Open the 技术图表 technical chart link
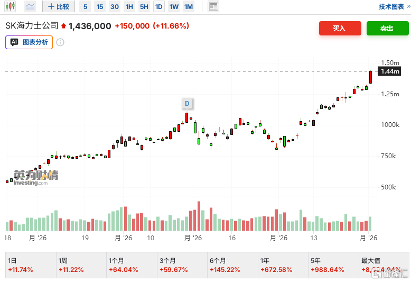The height and width of the screenshot is (282, 411). [x=394, y=6]
